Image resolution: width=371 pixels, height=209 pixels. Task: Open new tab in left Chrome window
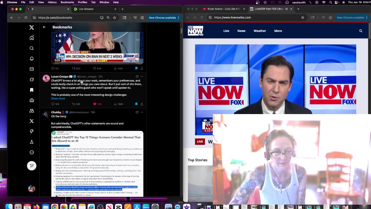coord(122,9)
